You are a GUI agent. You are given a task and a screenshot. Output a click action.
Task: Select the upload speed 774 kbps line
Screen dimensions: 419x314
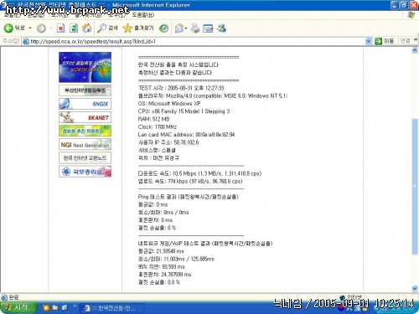click(x=190, y=182)
